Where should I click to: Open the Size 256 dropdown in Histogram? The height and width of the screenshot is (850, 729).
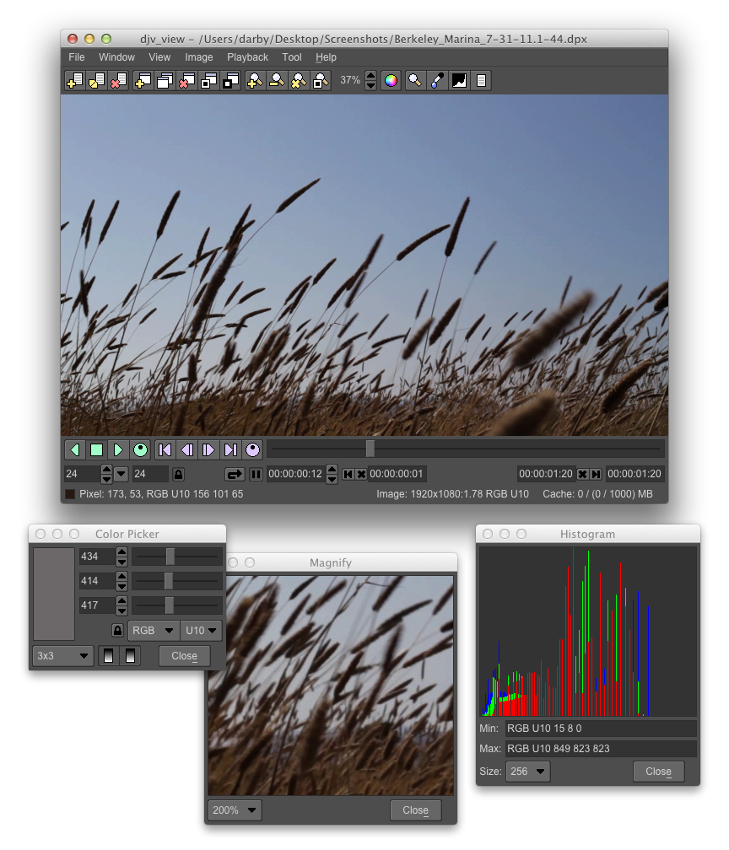[528, 772]
